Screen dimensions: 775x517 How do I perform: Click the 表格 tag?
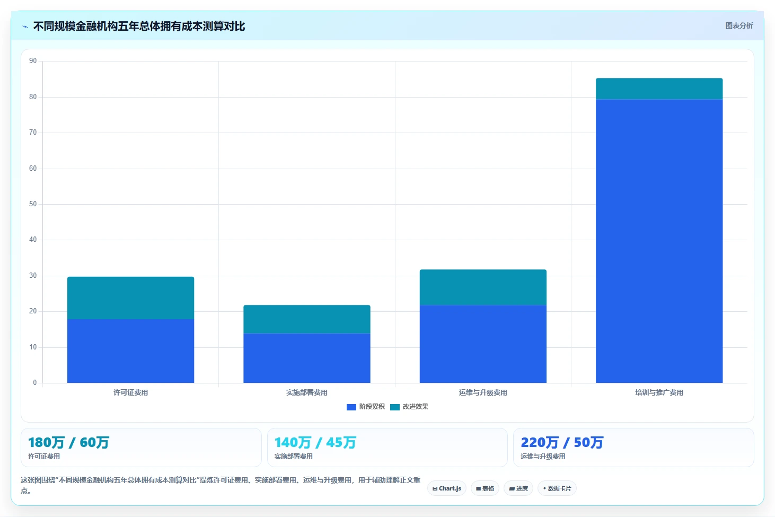coord(485,488)
